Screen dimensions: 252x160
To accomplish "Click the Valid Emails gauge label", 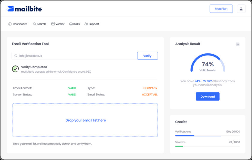I will point(208,70).
